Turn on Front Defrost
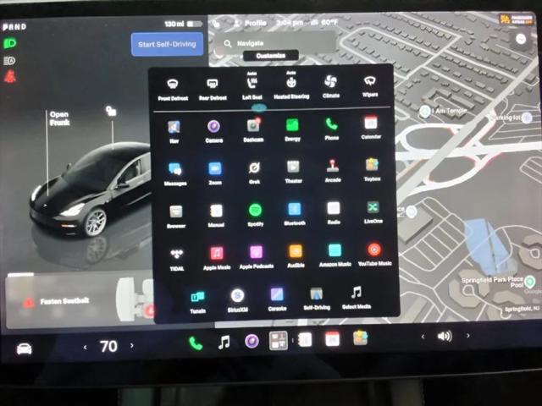Screen dimensions: 542x406 pos(173,89)
